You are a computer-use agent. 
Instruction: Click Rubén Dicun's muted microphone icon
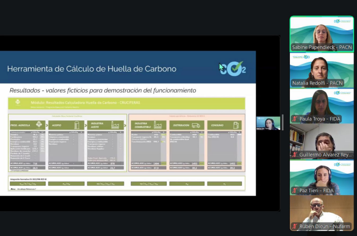click(294, 227)
